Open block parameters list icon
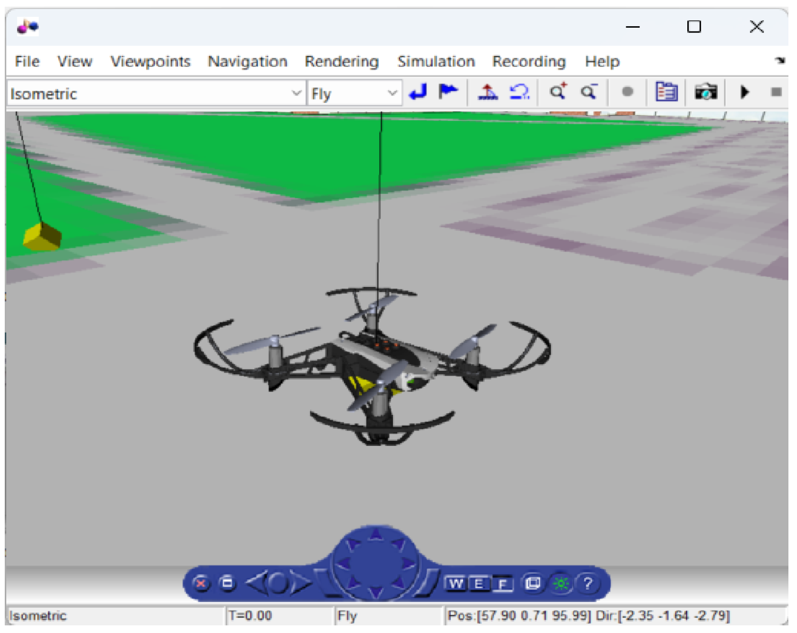The image size is (797, 633). pos(666,92)
